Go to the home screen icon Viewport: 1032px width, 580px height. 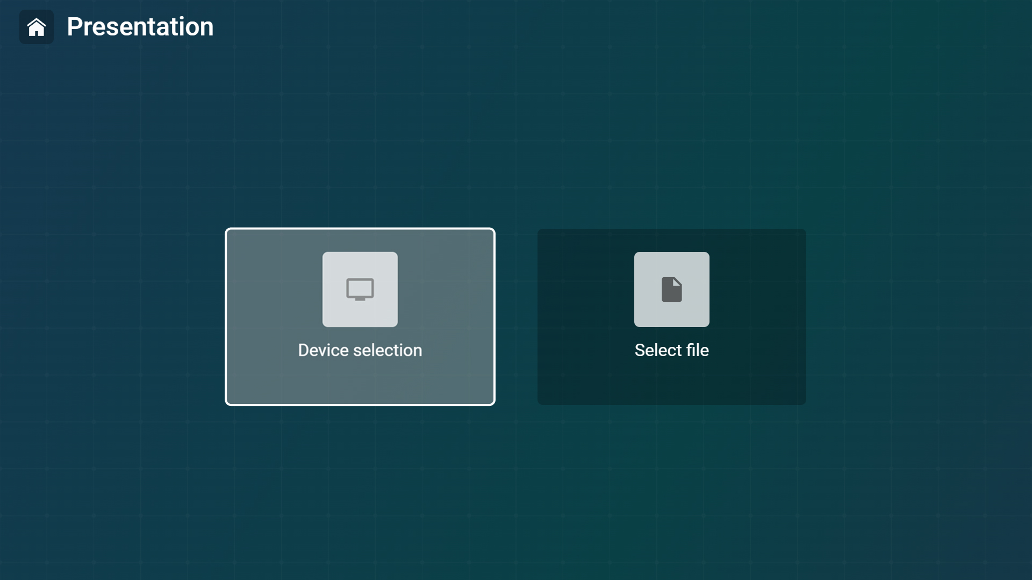37,27
